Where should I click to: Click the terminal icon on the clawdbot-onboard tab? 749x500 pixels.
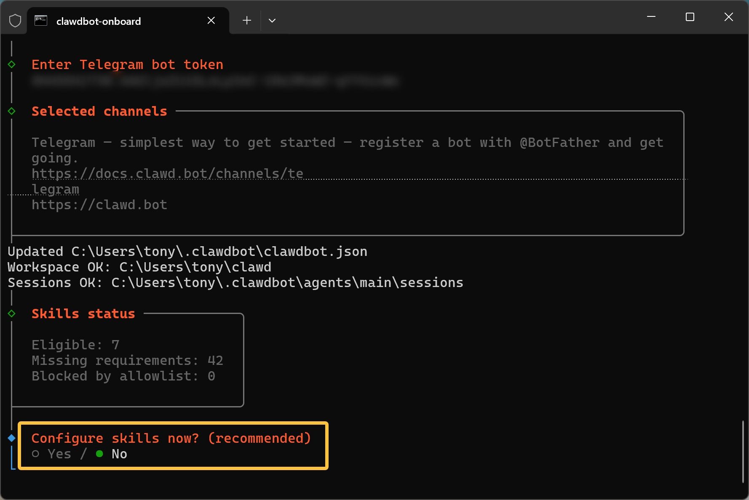(41, 21)
